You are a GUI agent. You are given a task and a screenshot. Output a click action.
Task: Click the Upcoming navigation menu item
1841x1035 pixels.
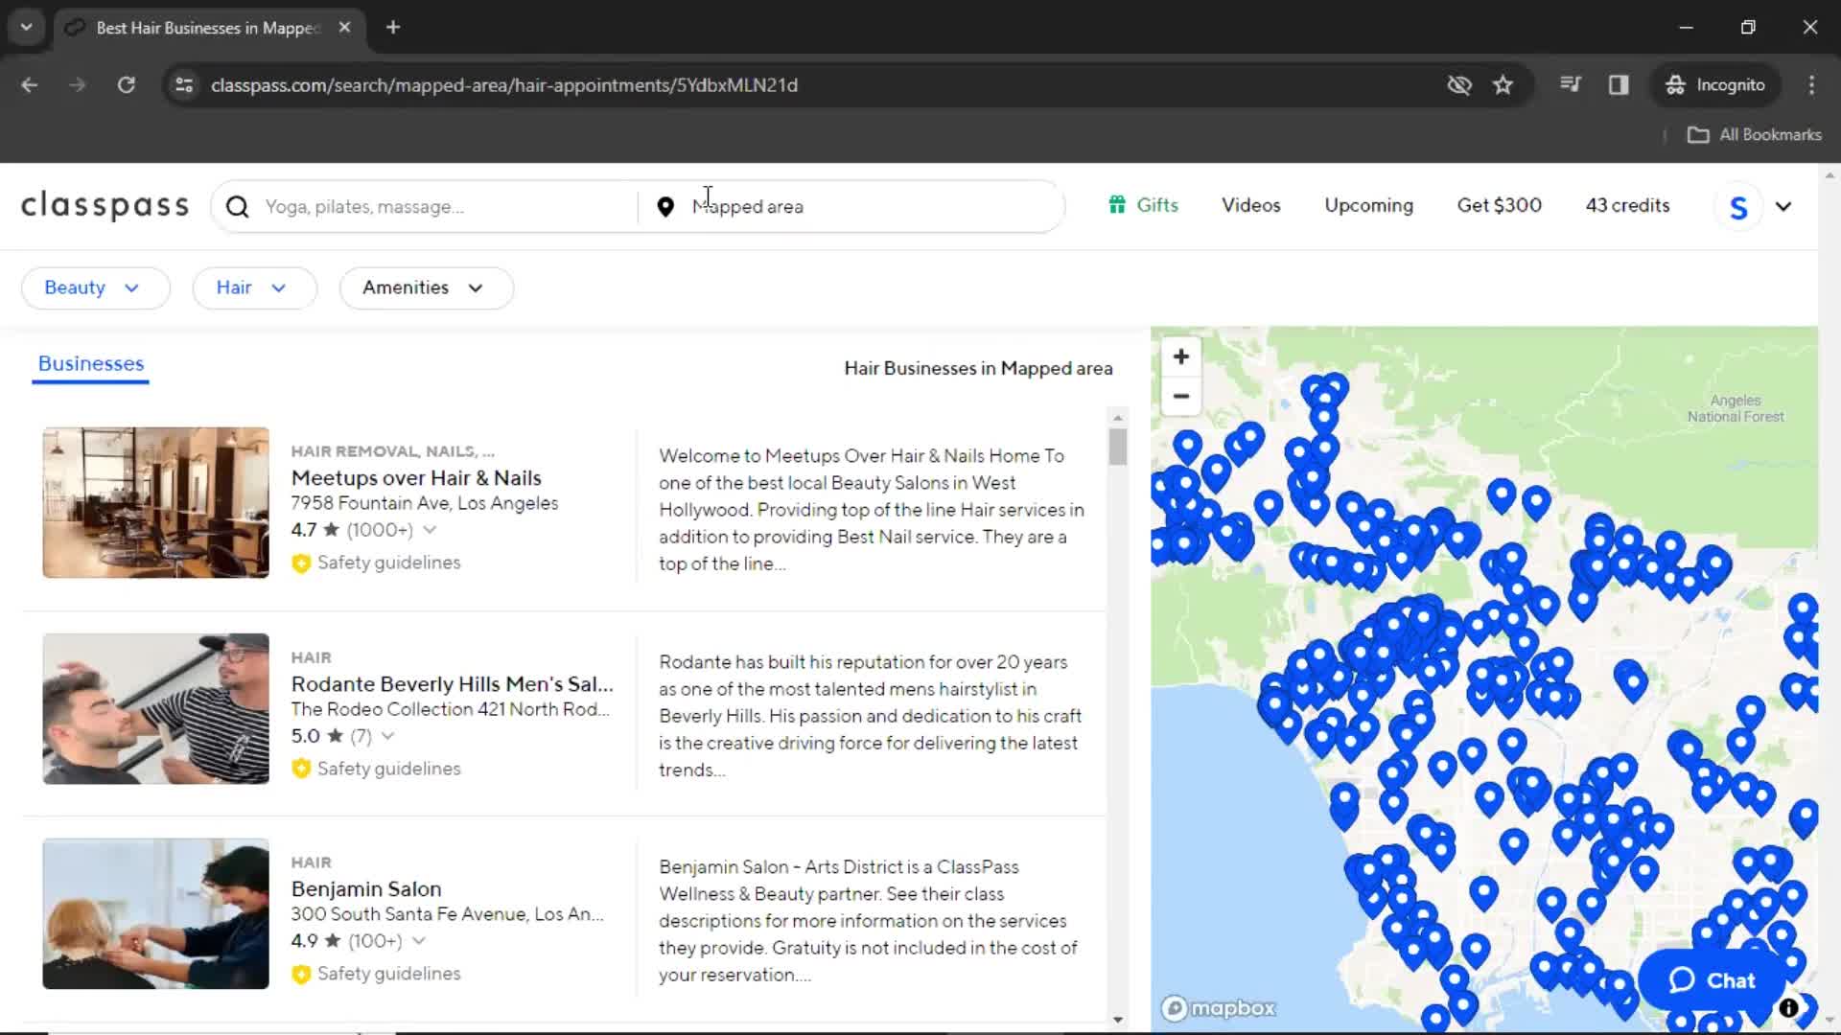[1368, 205]
